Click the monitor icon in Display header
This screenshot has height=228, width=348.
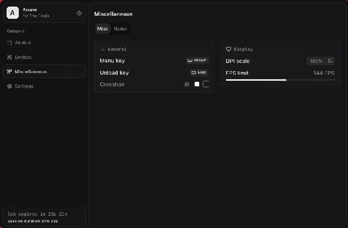click(229, 49)
